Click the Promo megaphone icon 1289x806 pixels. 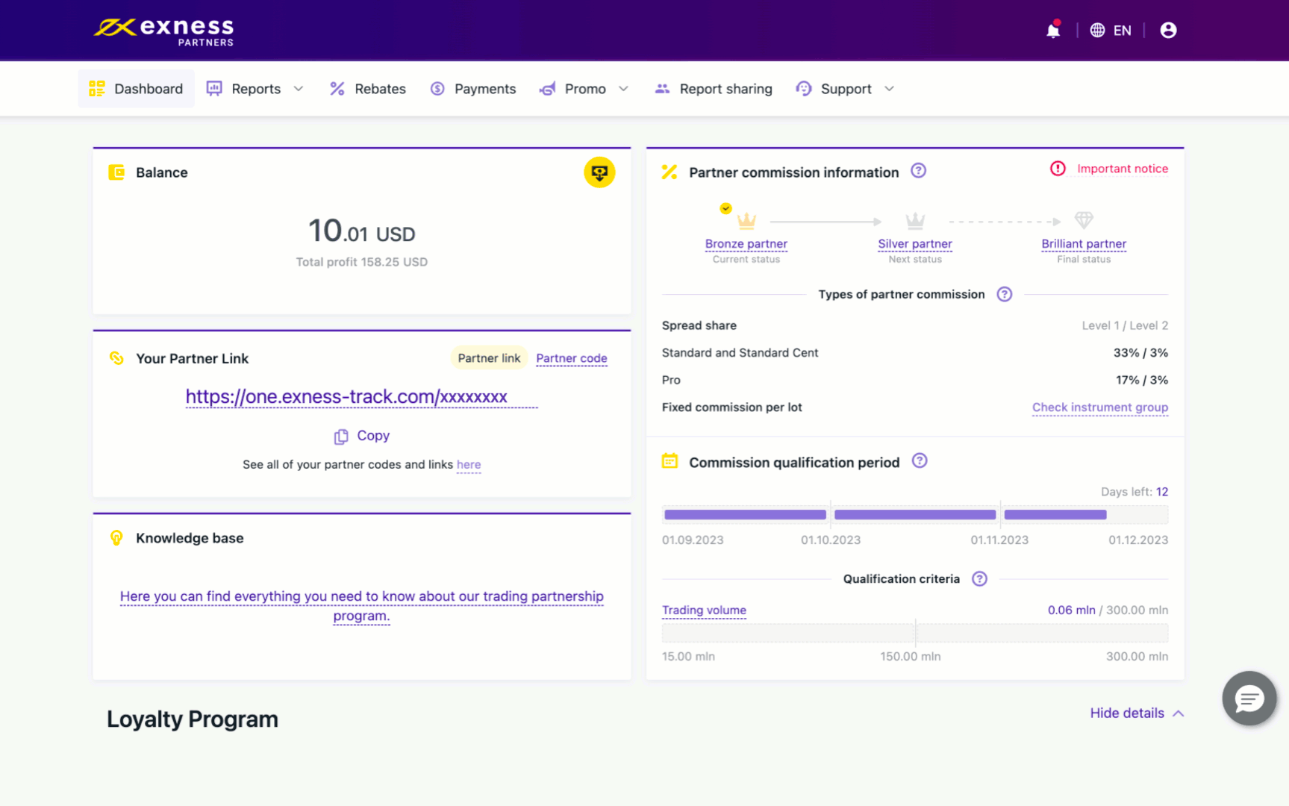coord(547,89)
